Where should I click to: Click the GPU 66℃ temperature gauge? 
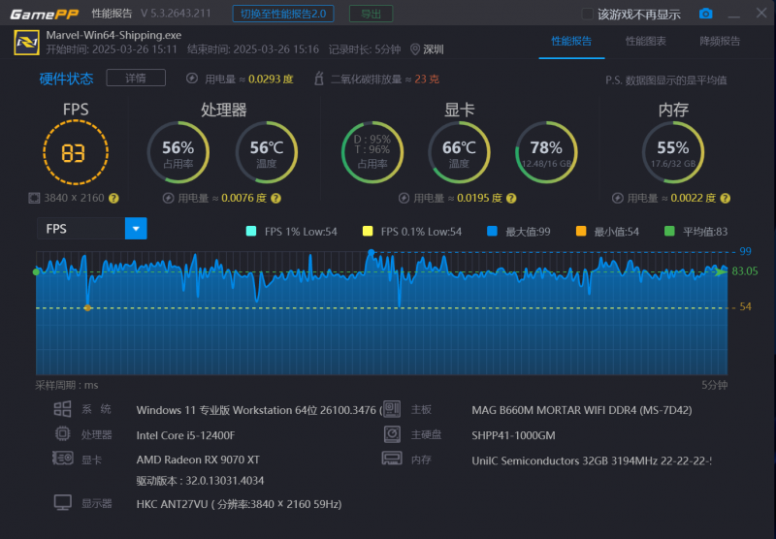459,152
